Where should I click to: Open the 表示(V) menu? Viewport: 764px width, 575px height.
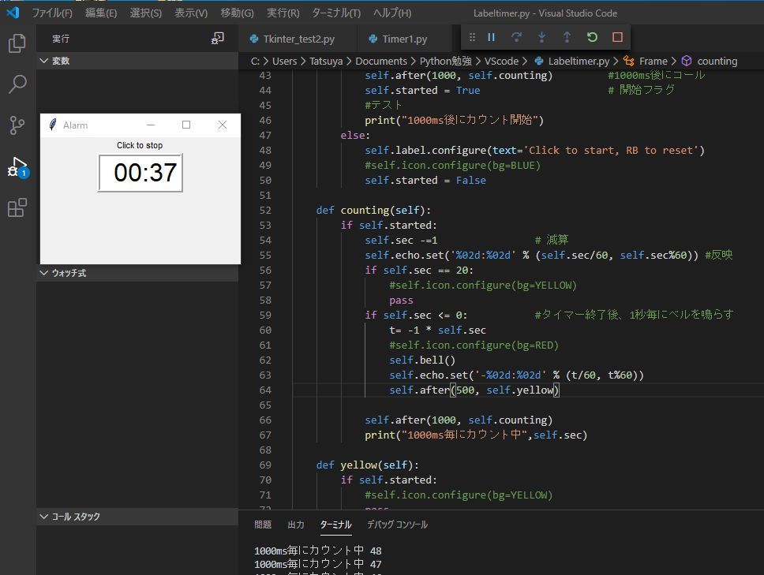click(x=191, y=13)
